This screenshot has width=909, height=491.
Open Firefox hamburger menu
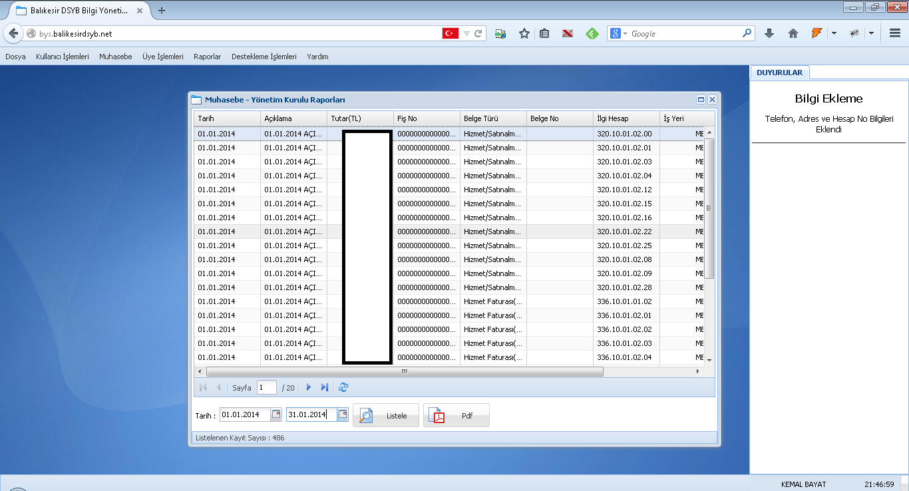[x=895, y=33]
